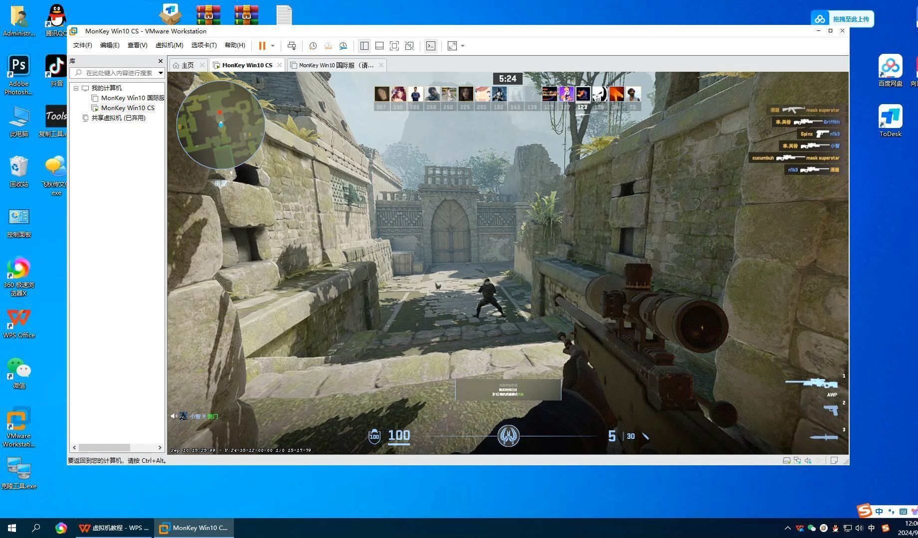
Task: Click the in-game radar minimap
Action: point(220,125)
